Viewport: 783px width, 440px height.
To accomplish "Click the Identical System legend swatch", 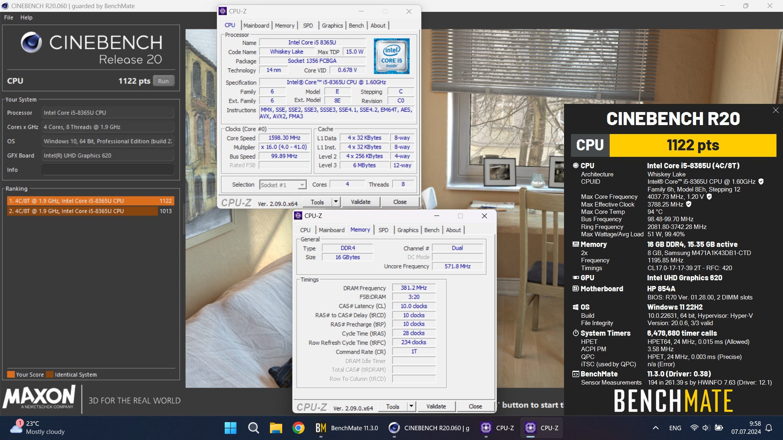I will click(x=50, y=374).
